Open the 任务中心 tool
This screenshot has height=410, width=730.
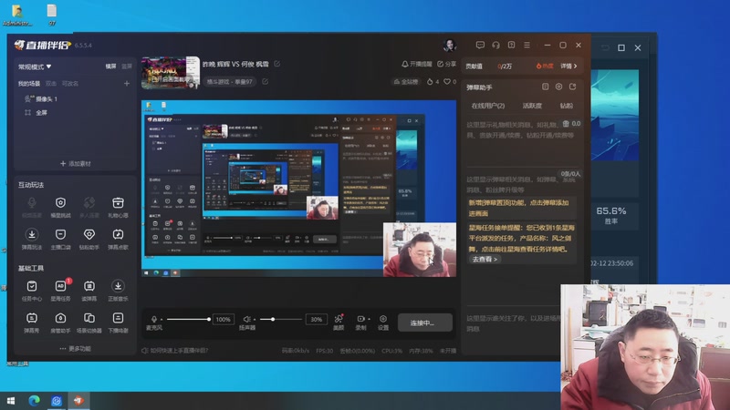pyautogui.click(x=32, y=290)
